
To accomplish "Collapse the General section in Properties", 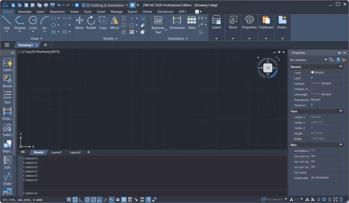I will tap(340, 67).
